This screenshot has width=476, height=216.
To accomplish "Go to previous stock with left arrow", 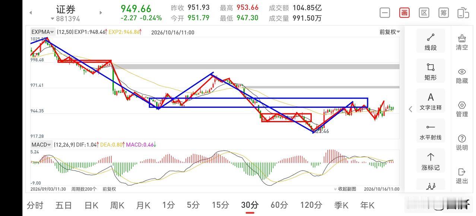I will 31,13.
